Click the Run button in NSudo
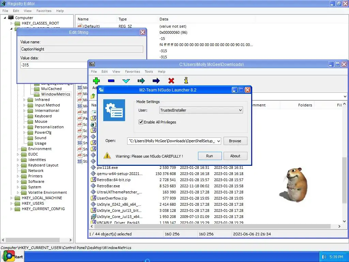 point(210,156)
